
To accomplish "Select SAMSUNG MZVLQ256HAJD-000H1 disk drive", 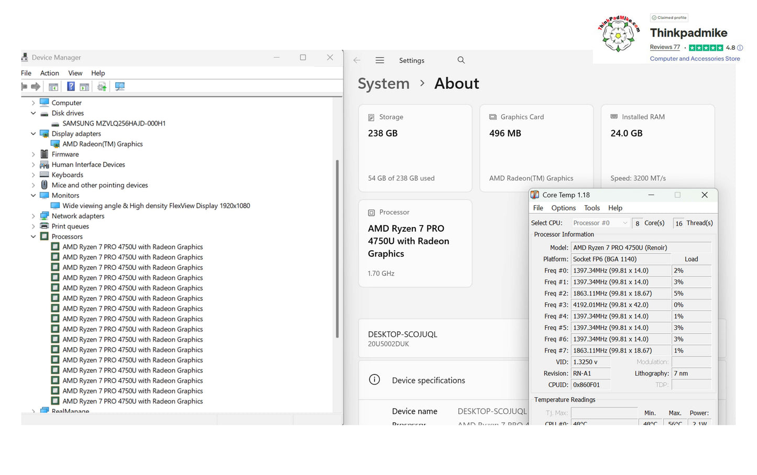I will coord(114,123).
